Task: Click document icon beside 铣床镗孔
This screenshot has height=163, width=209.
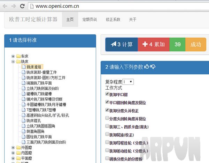Action: [x=24, y=121]
